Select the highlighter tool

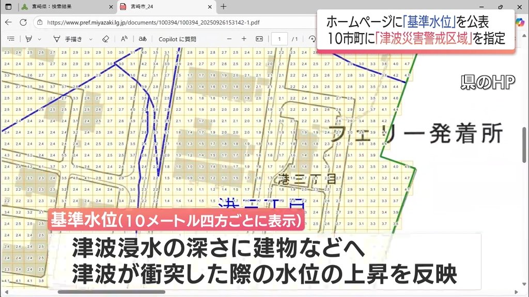point(28,39)
